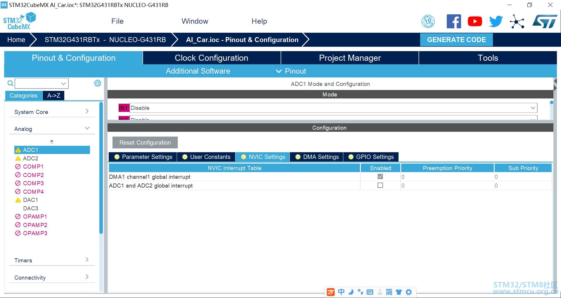The height and width of the screenshot is (298, 561).
Task: Click the AI_Car.ioc Pinout & Configuration breadcrumb
Action: point(242,40)
